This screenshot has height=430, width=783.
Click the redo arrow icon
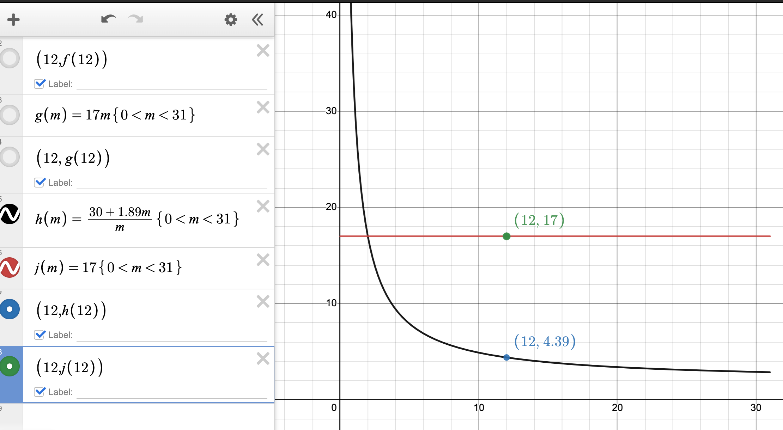click(136, 19)
